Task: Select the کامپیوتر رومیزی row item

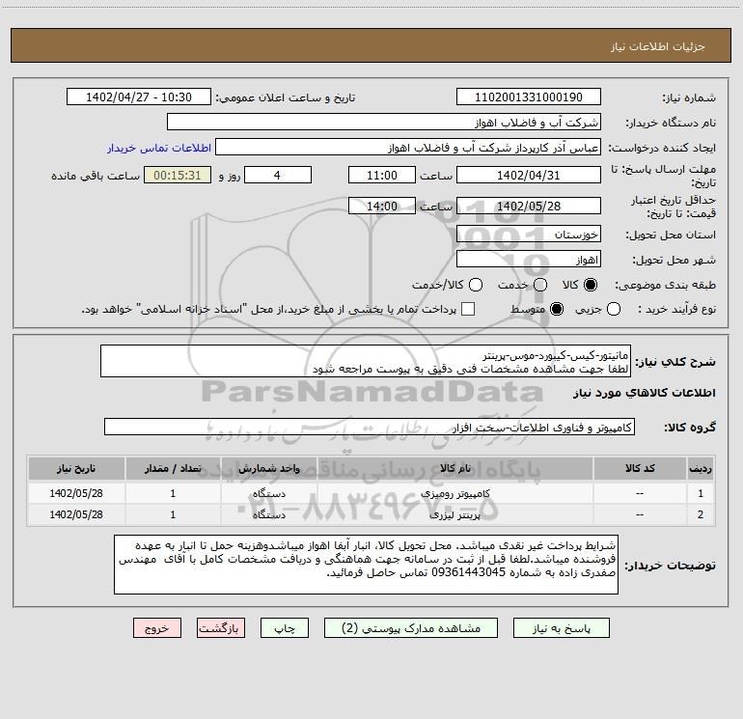Action: click(454, 493)
